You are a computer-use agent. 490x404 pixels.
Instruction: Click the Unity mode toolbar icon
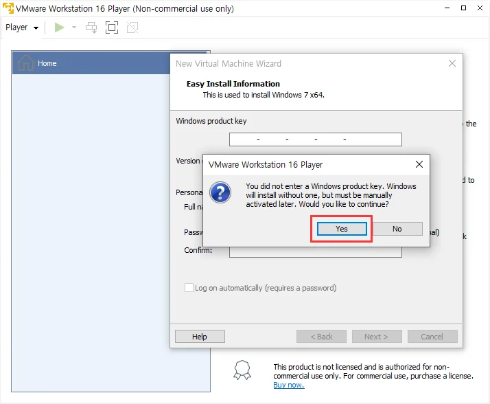coord(132,27)
